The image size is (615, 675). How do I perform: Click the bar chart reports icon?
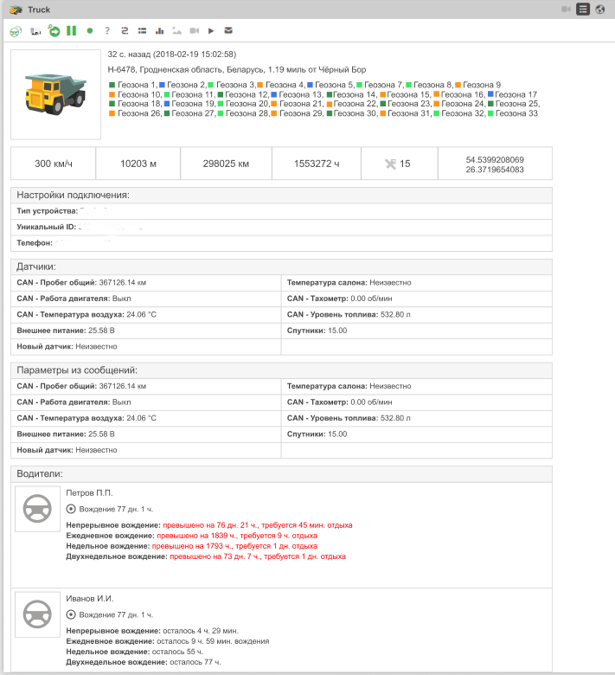coord(160,31)
